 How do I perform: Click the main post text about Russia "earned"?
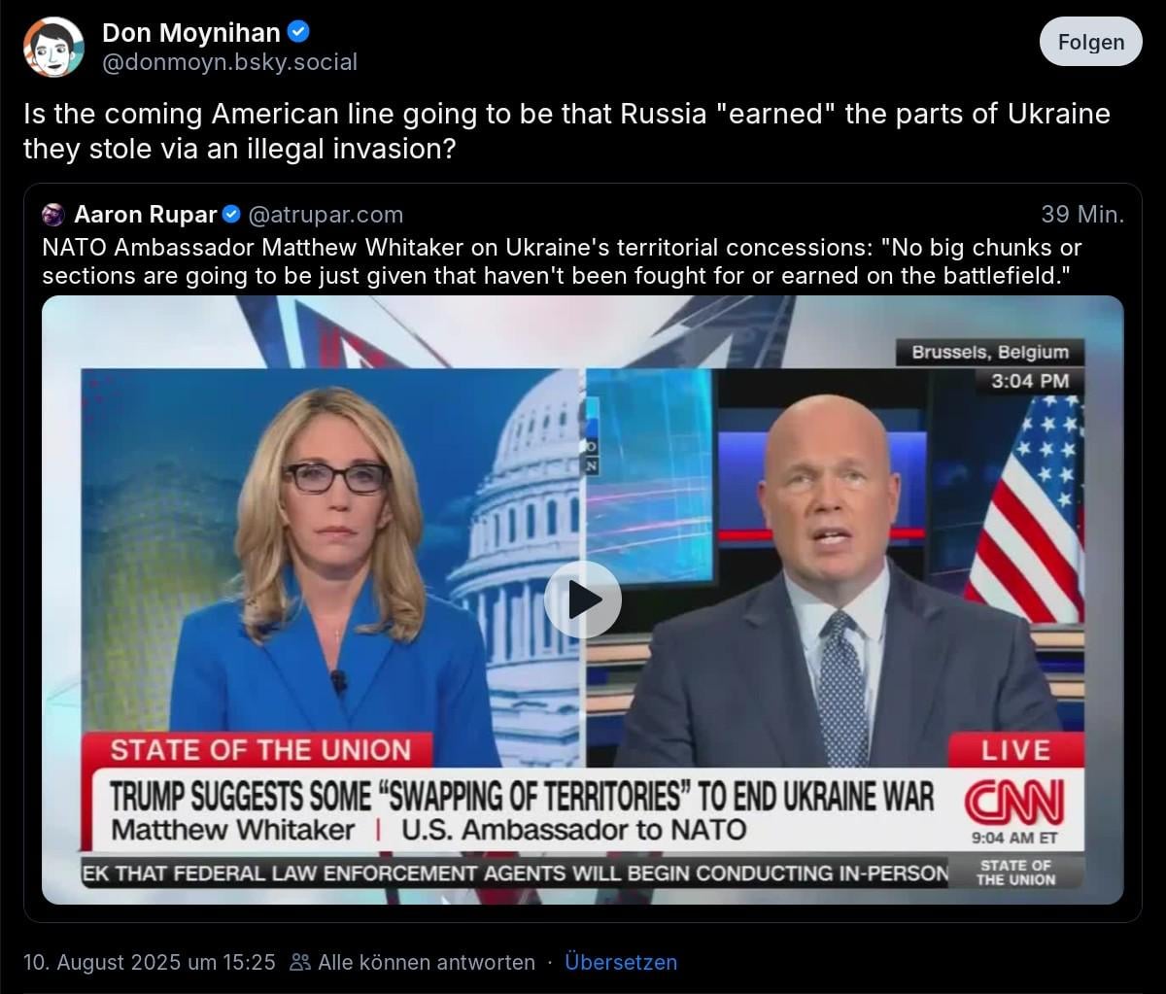coord(566,131)
